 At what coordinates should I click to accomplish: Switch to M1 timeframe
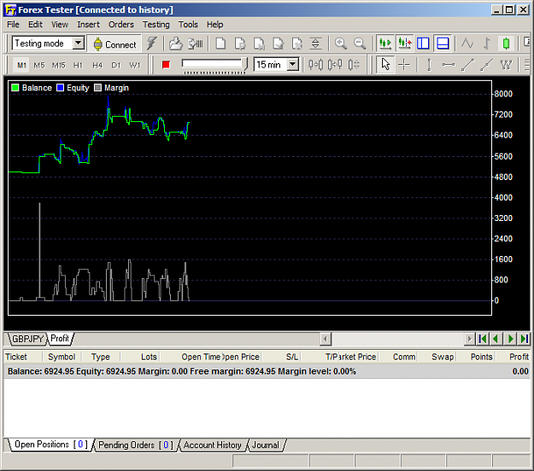22,65
